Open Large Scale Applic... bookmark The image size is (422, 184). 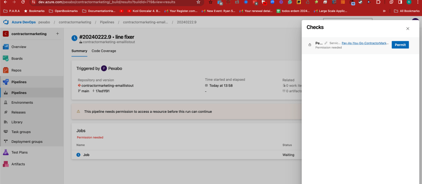pyautogui.click(x=330, y=11)
